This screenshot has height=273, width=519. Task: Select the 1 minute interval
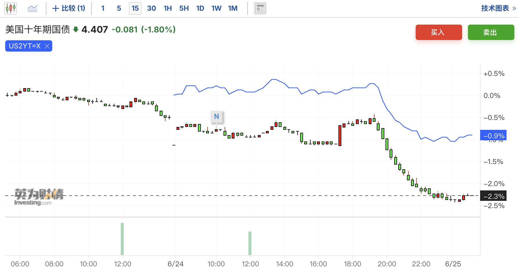pos(103,8)
